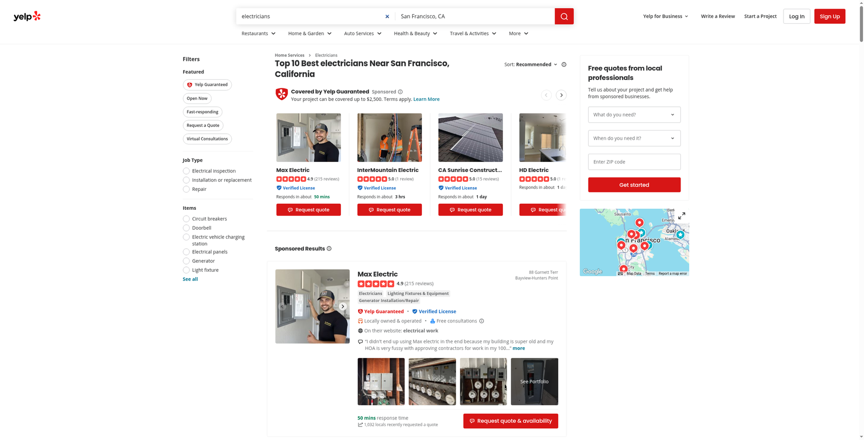This screenshot has width=864, height=440.
Task: Open InterMountain Electric card photo
Action: click(389, 137)
